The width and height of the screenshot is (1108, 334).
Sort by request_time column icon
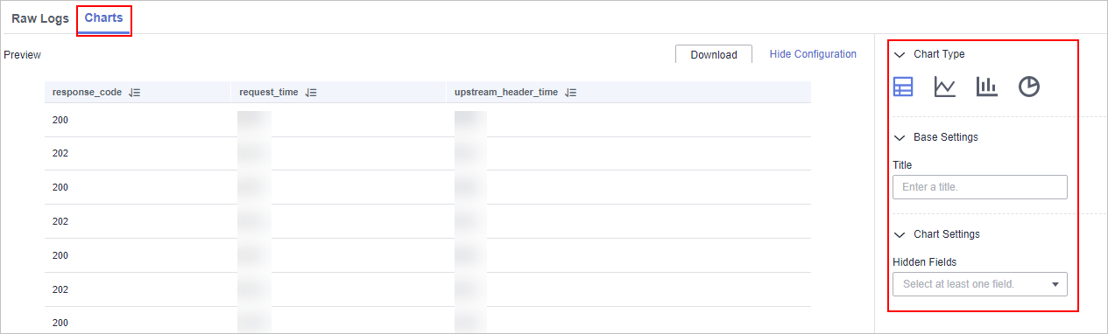[x=311, y=93]
